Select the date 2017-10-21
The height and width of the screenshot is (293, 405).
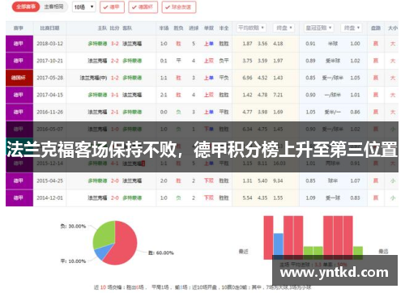click(49, 61)
